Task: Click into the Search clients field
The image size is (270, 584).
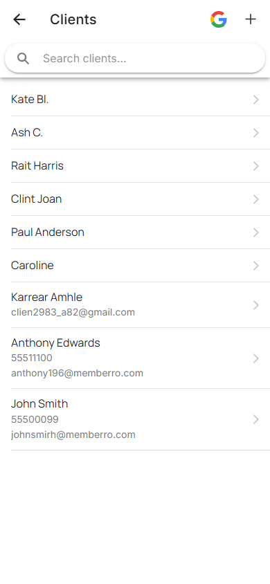Action: [x=135, y=59]
